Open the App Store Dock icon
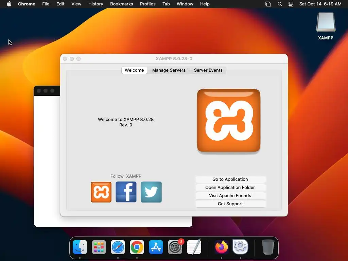The height and width of the screenshot is (261, 348). [x=156, y=247]
